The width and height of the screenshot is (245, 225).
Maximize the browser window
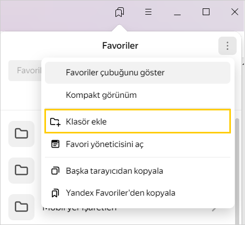[206, 12]
